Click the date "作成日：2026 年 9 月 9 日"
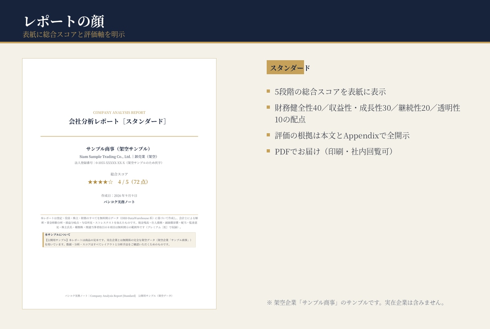490x329 pixels. [x=119, y=196]
